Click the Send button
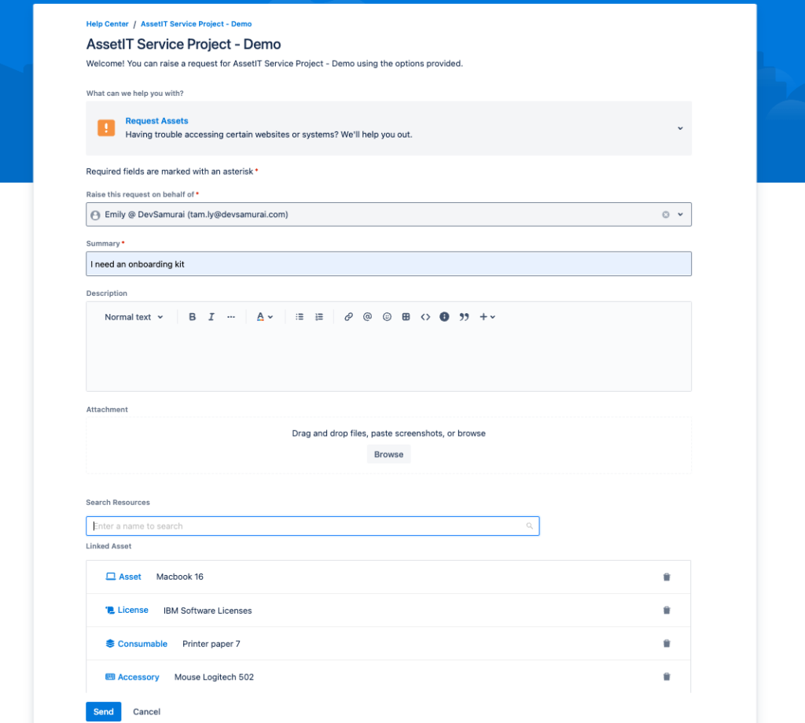805x723 pixels. tap(103, 712)
